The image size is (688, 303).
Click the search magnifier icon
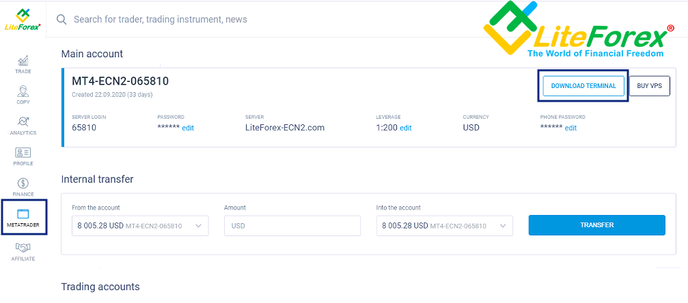pyautogui.click(x=62, y=19)
